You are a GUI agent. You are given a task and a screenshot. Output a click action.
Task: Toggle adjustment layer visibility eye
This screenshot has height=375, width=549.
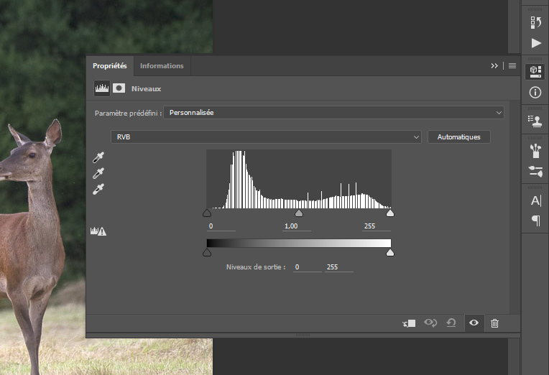coord(474,323)
